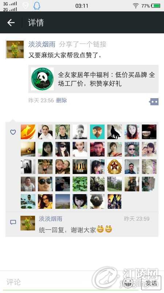Open the panda logo link thumbnail
The image size is (164, 293).
coord(42,79)
